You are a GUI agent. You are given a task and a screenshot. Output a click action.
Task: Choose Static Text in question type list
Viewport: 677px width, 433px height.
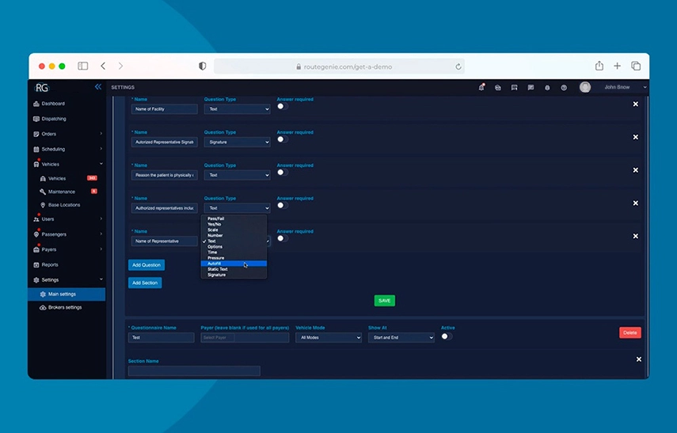click(234, 269)
